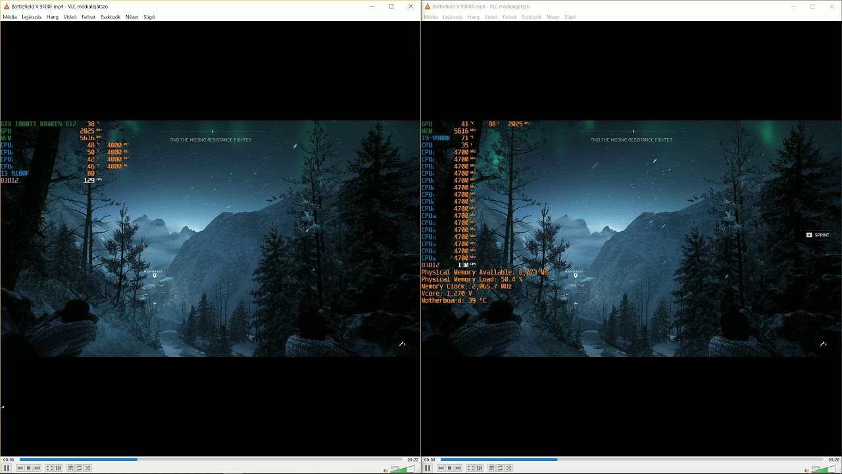Click elapsed time 00:08 in 9900K window
The width and height of the screenshot is (842, 474).
point(430,460)
